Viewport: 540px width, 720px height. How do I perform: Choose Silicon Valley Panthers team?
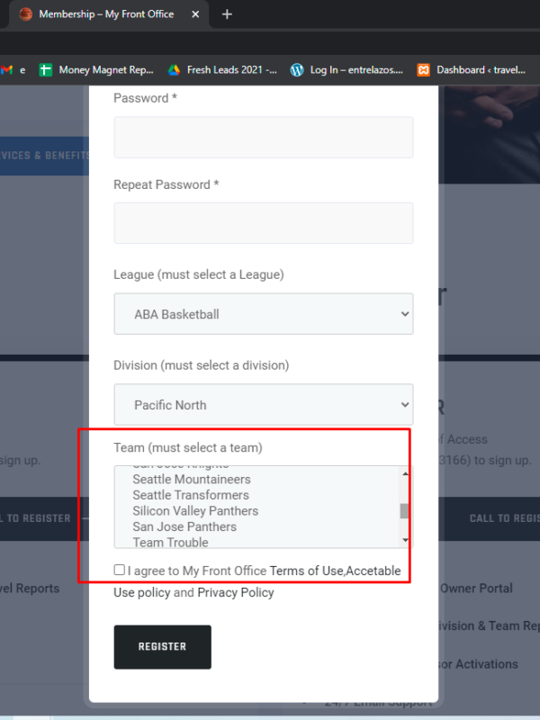pyautogui.click(x=195, y=511)
